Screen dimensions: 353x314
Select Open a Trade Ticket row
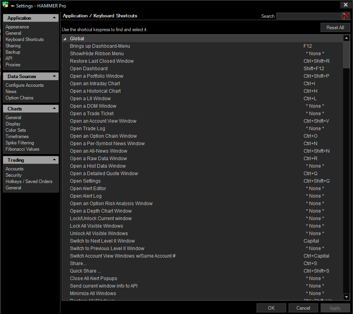[203, 114]
